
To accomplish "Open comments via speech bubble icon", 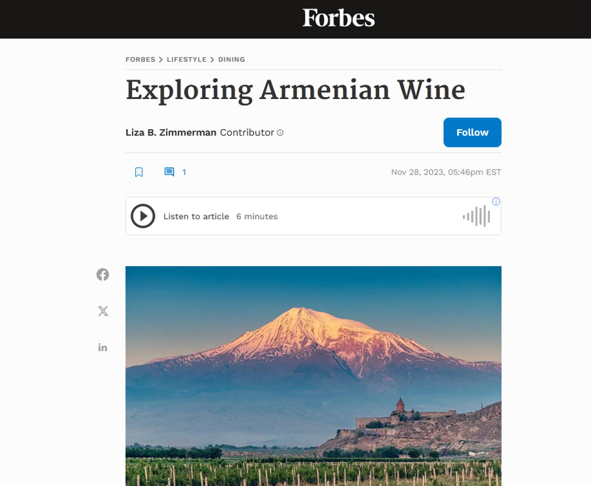I will [x=169, y=172].
